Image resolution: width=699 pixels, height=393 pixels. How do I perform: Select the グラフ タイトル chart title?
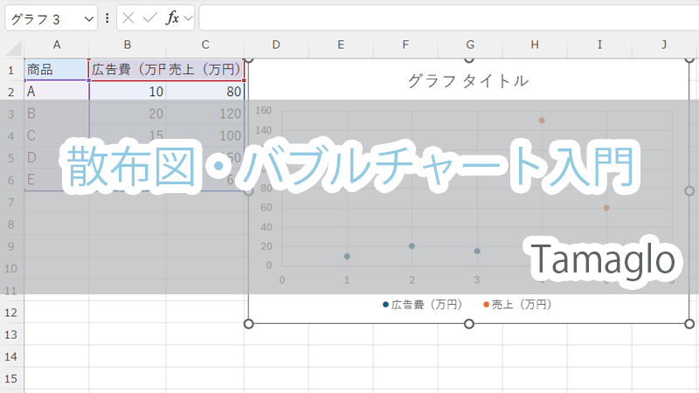pyautogui.click(x=468, y=81)
